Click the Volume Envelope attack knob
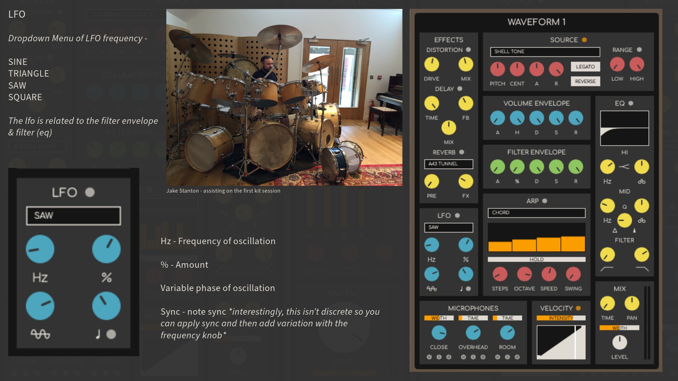Screen dimensions: 678x381 tap(498, 118)
